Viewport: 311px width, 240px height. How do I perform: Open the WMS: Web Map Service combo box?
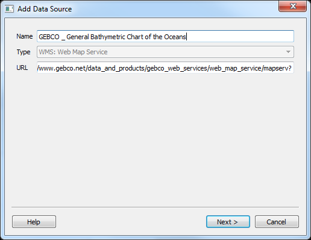pyautogui.click(x=165, y=52)
